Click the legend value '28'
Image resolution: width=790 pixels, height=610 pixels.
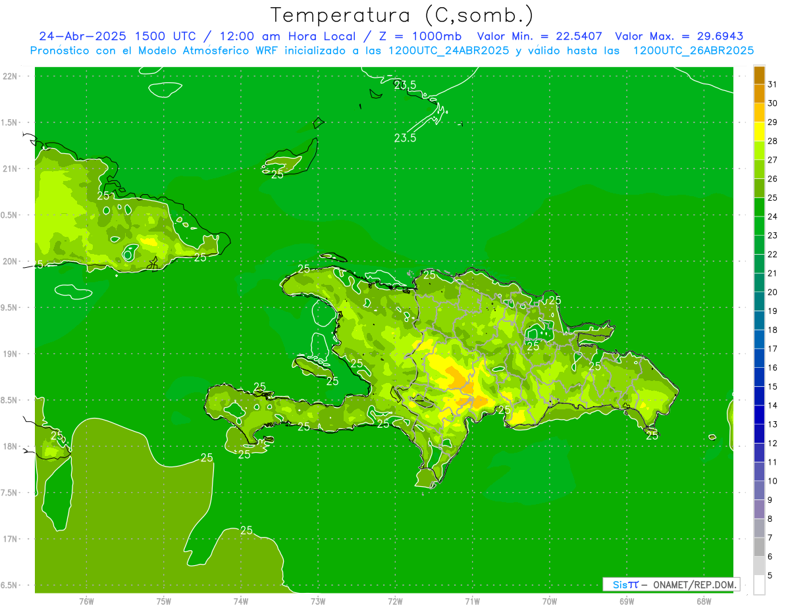tap(772, 141)
